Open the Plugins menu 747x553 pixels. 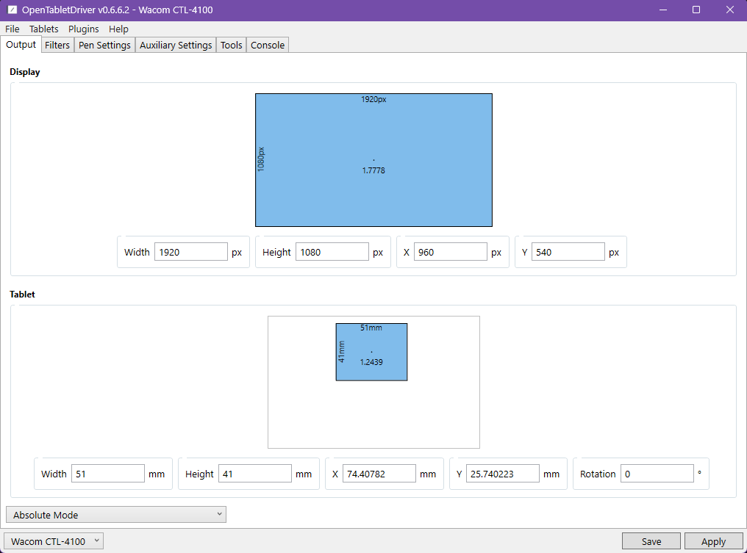(84, 29)
